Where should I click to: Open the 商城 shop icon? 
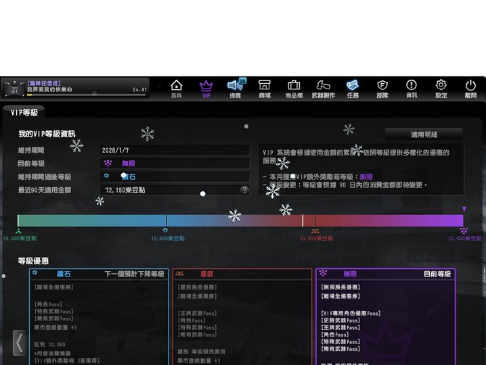coord(264,88)
